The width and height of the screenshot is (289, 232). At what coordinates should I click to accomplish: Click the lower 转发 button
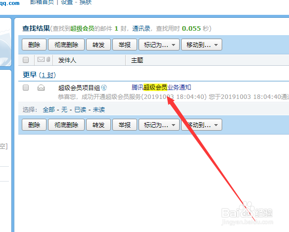98,125
